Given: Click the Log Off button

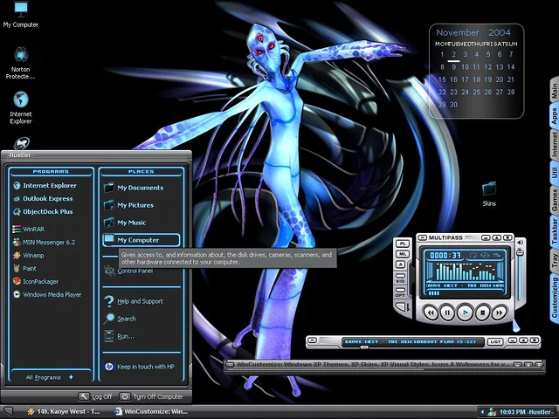Looking at the screenshot, I should [x=94, y=396].
